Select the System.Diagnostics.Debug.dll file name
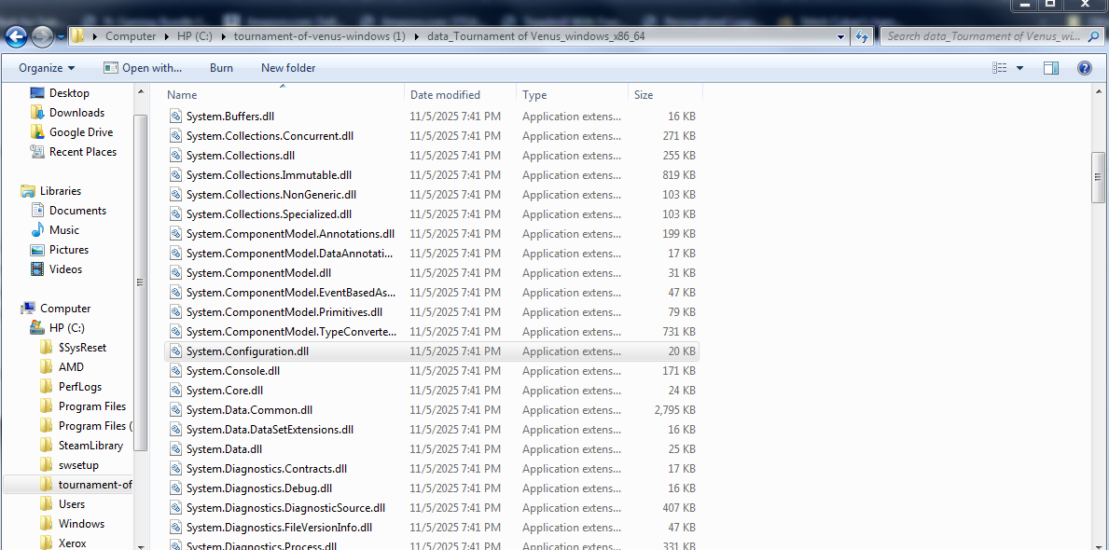The height and width of the screenshot is (550, 1109). coord(259,488)
